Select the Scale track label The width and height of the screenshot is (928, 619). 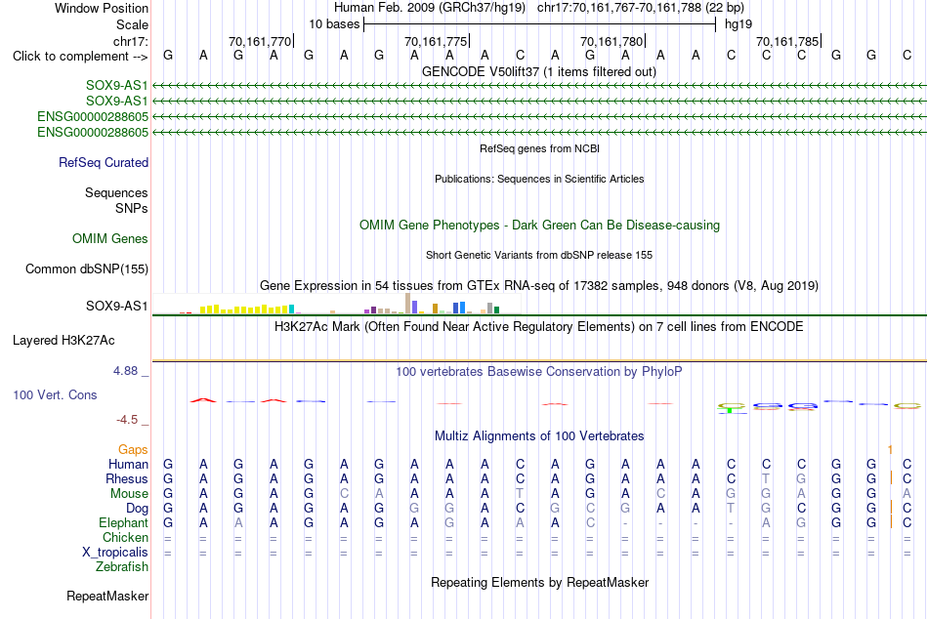tap(132, 24)
